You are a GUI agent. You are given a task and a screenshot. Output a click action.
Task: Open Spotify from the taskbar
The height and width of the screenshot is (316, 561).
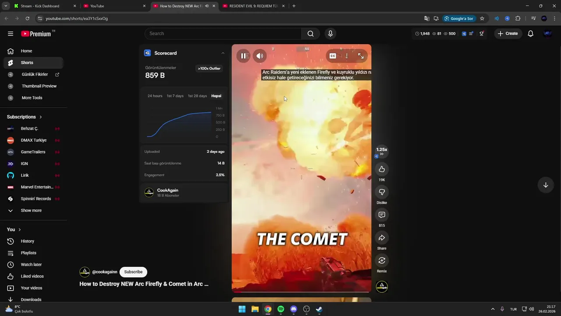(x=280, y=309)
